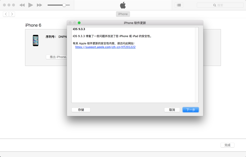The height and width of the screenshot is (157, 246).
Task: Click the eject iPhone button
Action: [x=57, y=57]
